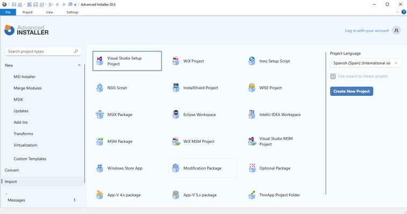The image size is (407, 214).
Task: Select the App-V 4.x package tile
Action: coord(127,195)
